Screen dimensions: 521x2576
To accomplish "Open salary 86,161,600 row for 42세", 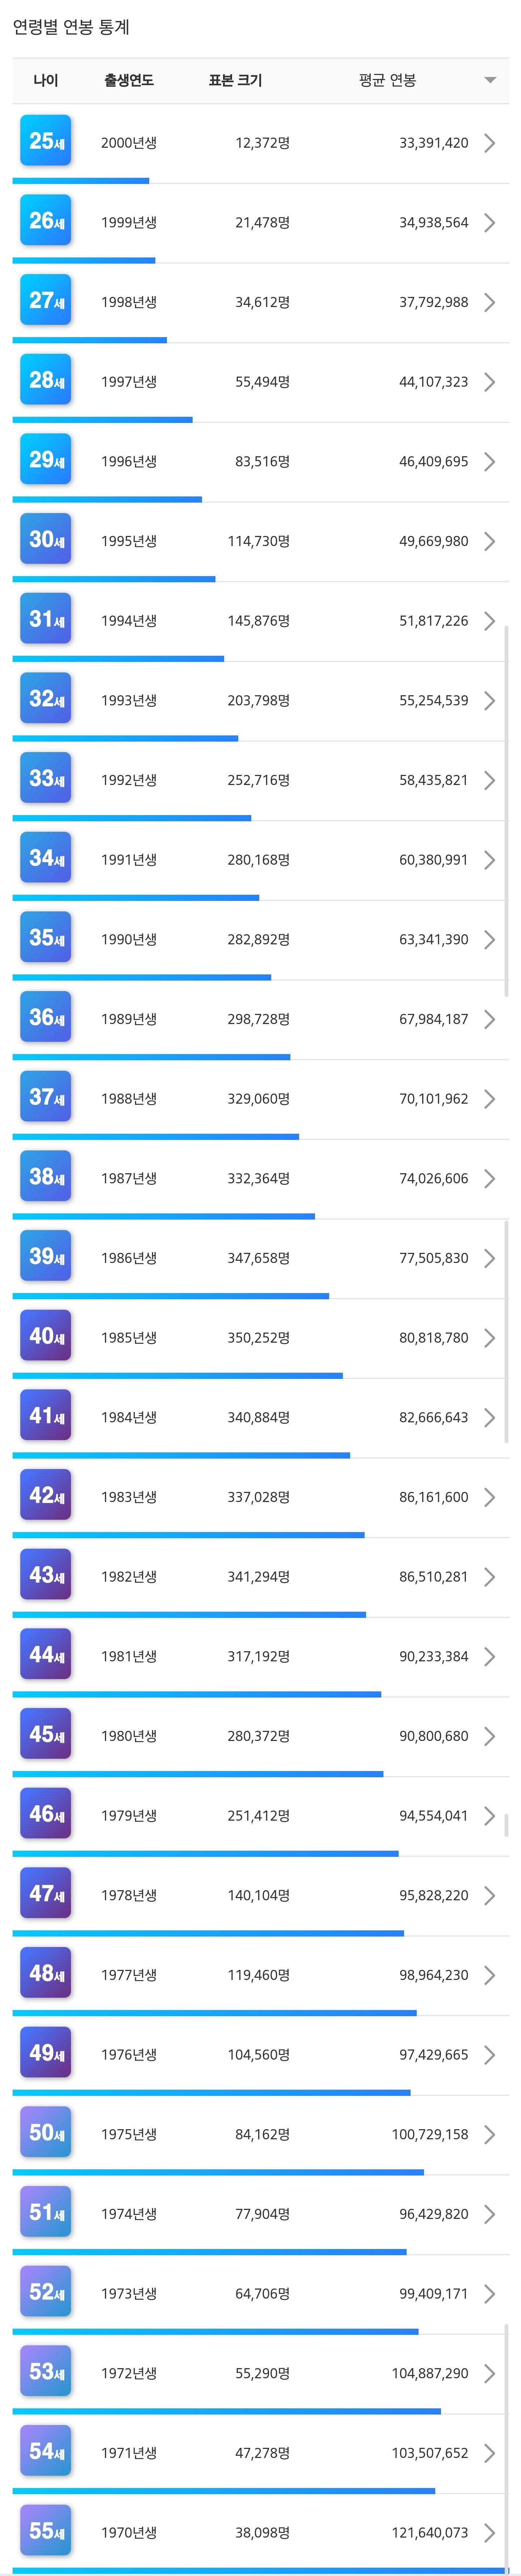I will (433, 1497).
